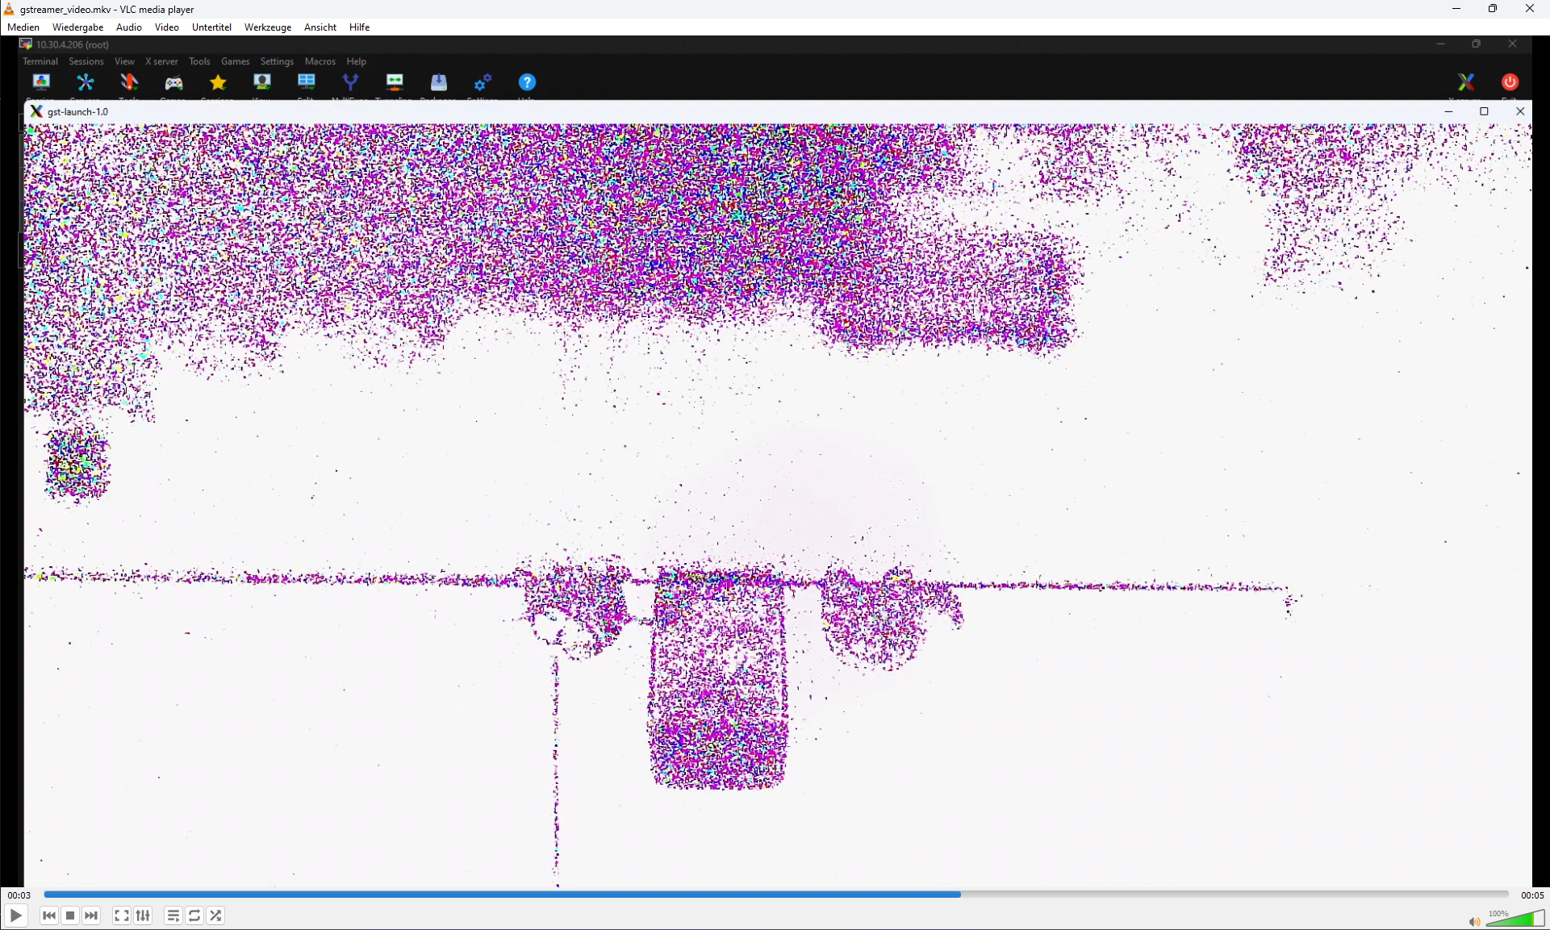
Task: Toggle fullscreen video mode
Action: pyautogui.click(x=121, y=915)
